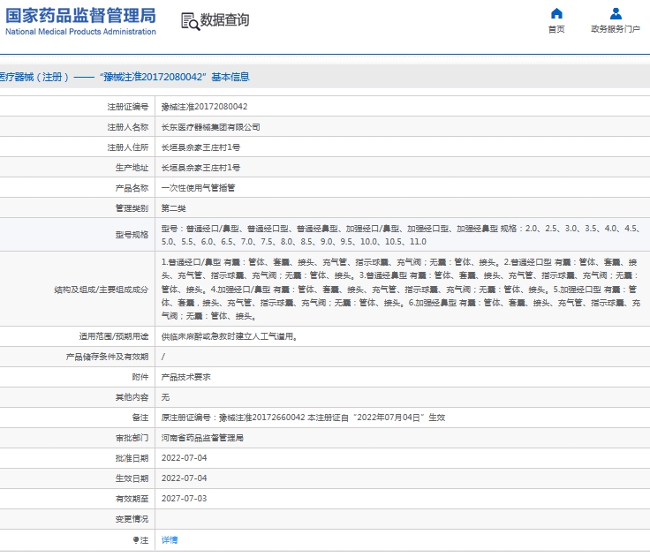
Task: Open the 详情 details link
Action: coord(170,539)
